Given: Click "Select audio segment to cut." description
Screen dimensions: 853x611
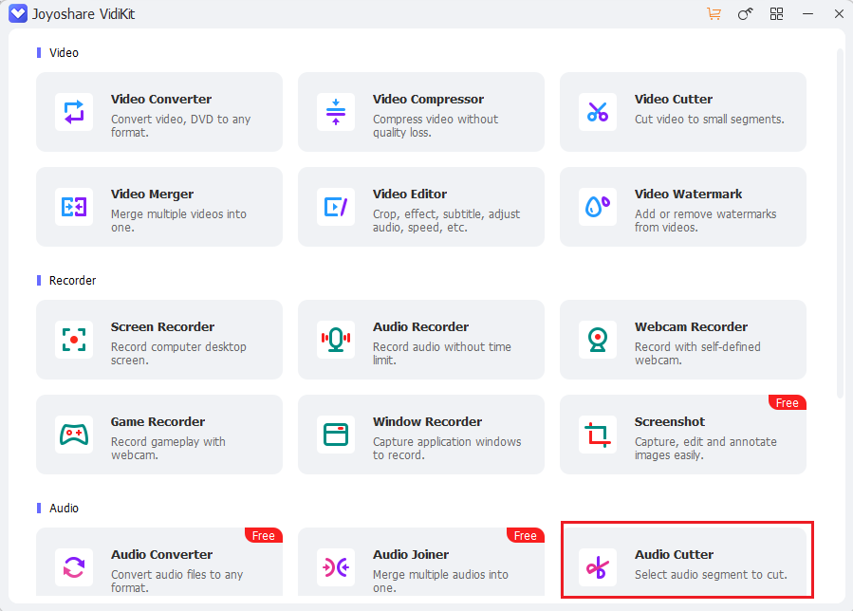Looking at the screenshot, I should pos(711,575).
